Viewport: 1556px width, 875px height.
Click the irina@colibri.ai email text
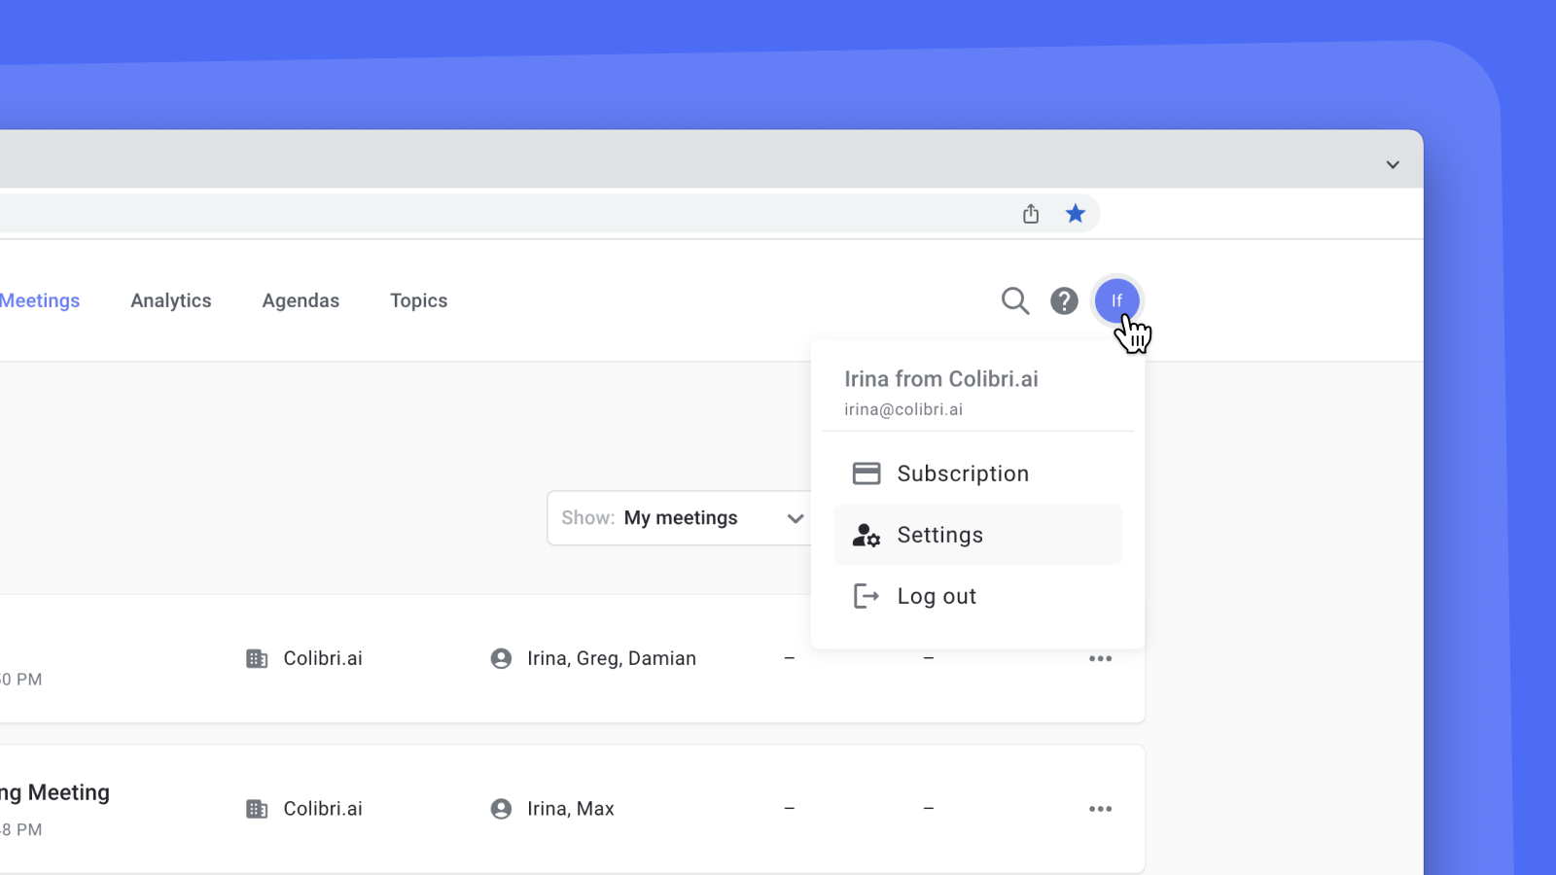pos(903,409)
